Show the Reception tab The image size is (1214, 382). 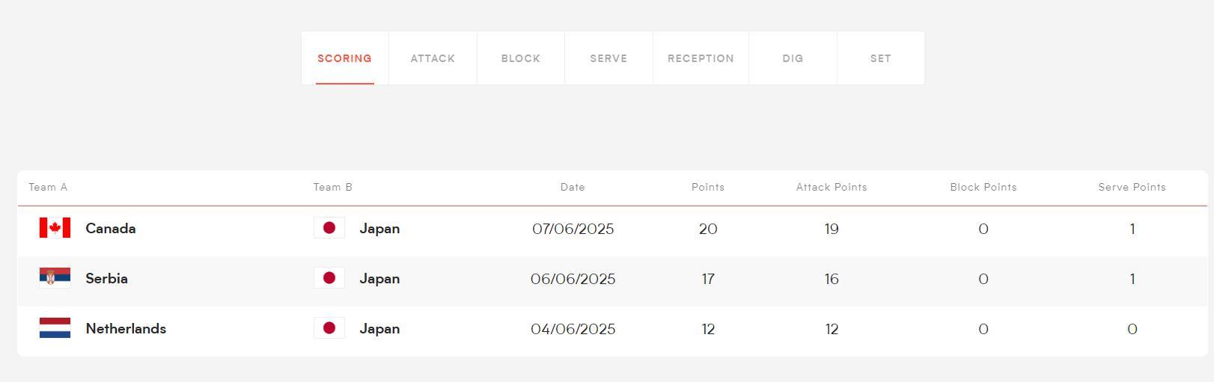pyautogui.click(x=701, y=58)
